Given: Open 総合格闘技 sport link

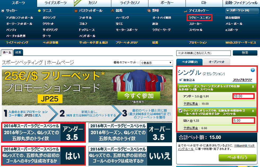Looking at the screenshot, I should (x=233, y=17).
